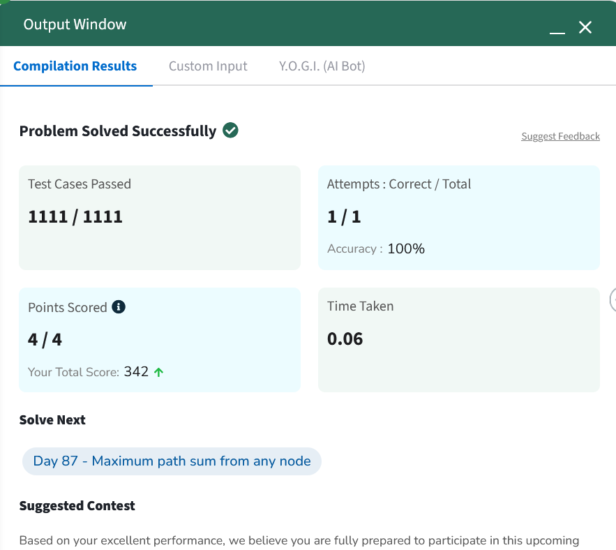Close the Output Window
616x550 pixels.
point(585,27)
